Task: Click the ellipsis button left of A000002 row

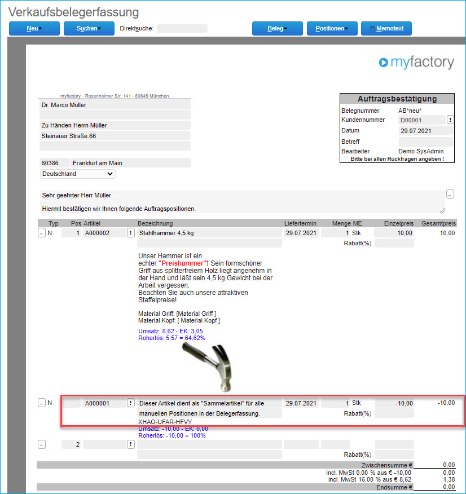Action: click(42, 233)
